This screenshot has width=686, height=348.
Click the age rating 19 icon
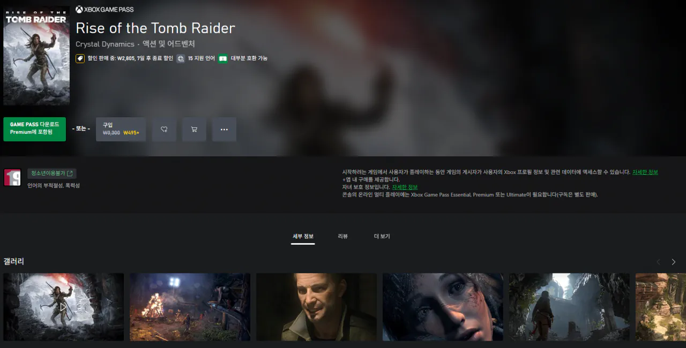click(11, 177)
